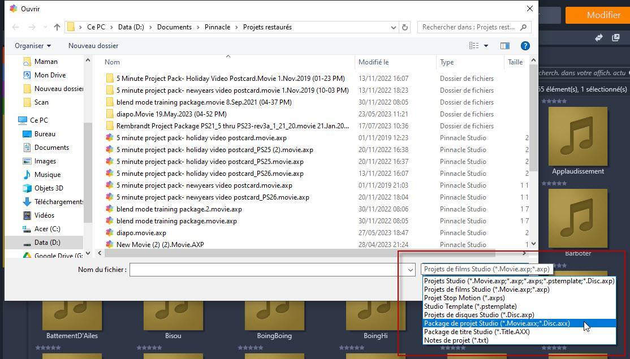Click Documents in the address breadcrumb

tap(174, 27)
